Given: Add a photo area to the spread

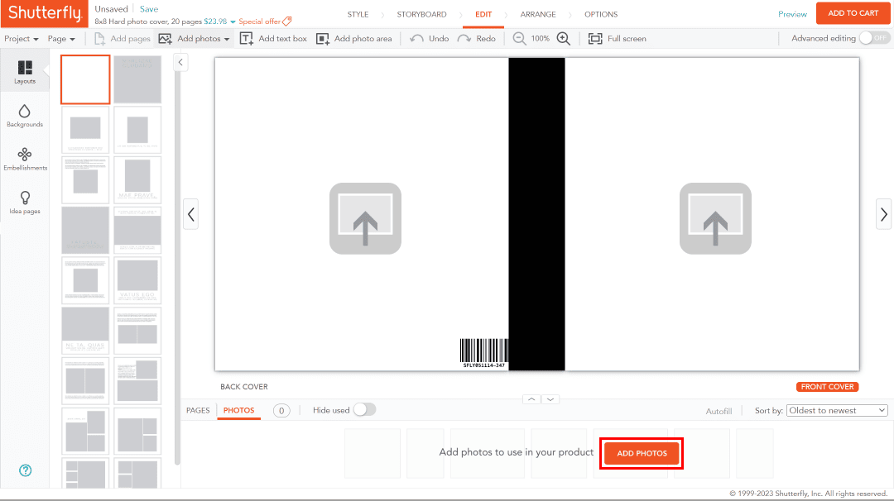Looking at the screenshot, I should [354, 38].
